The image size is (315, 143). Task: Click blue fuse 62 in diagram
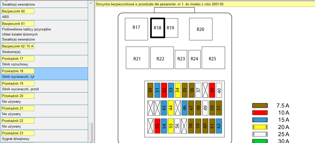(219, 126)
